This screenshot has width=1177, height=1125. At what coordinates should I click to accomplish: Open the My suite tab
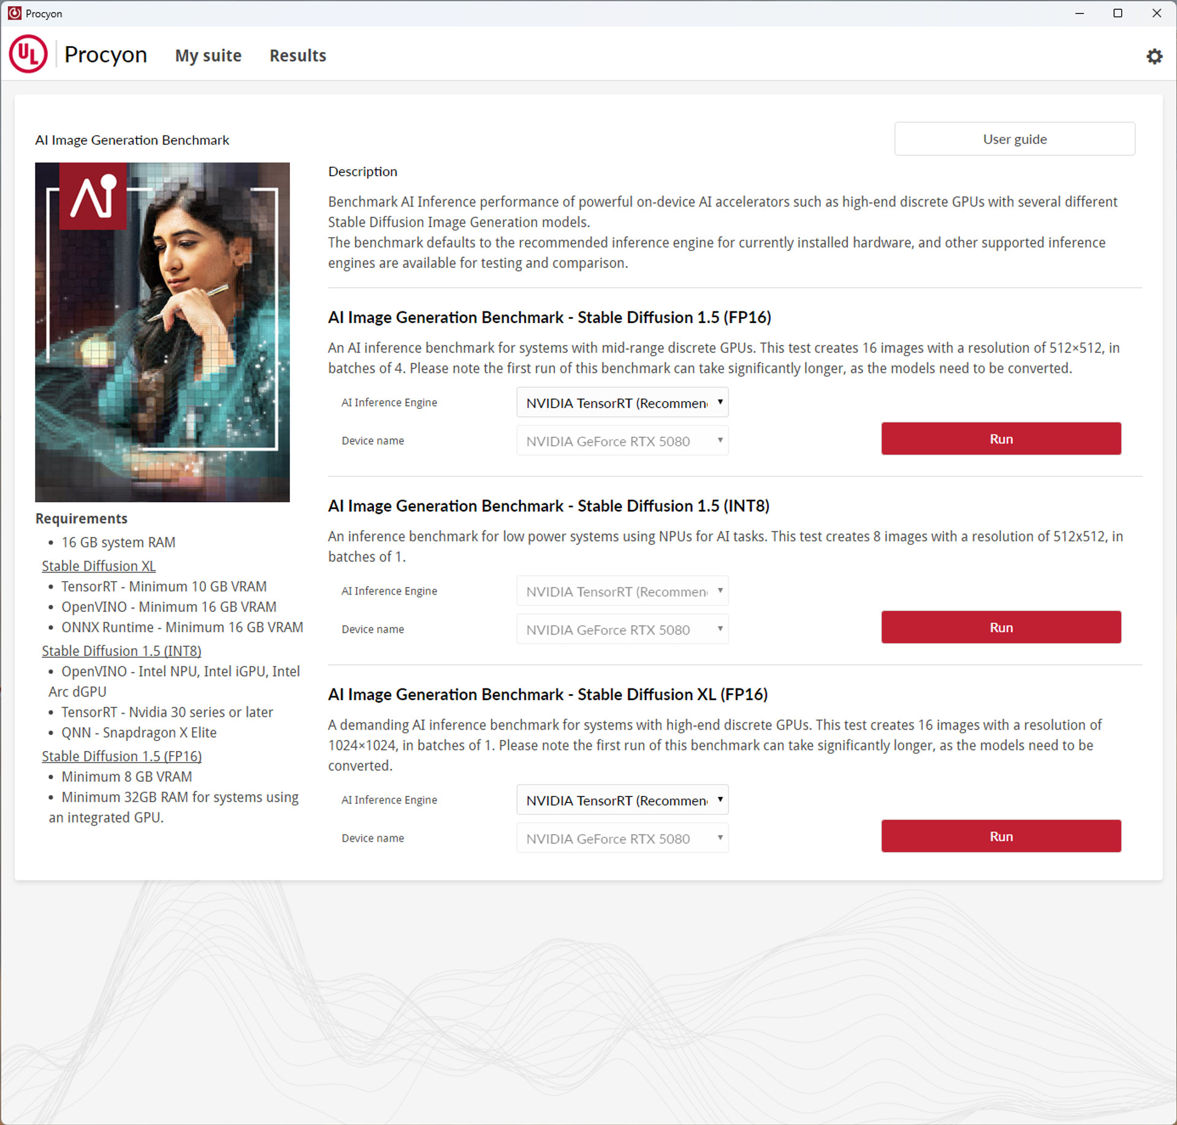point(208,55)
